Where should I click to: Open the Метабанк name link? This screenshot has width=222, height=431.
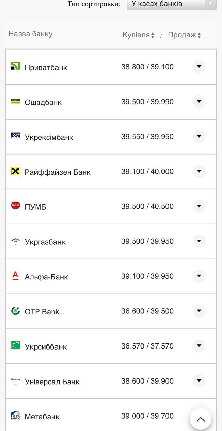pyautogui.click(x=42, y=417)
